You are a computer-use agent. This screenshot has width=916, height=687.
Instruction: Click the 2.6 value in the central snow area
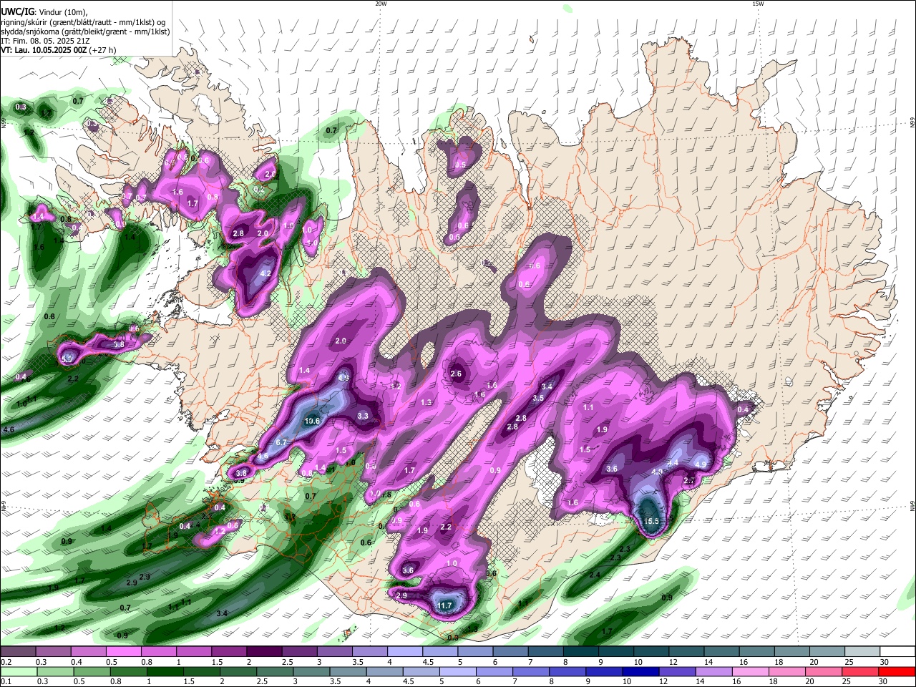coord(456,374)
